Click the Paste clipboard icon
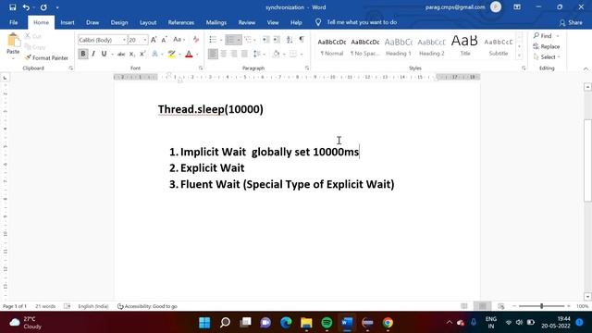Viewport: 592px width, 333px height. point(13,41)
